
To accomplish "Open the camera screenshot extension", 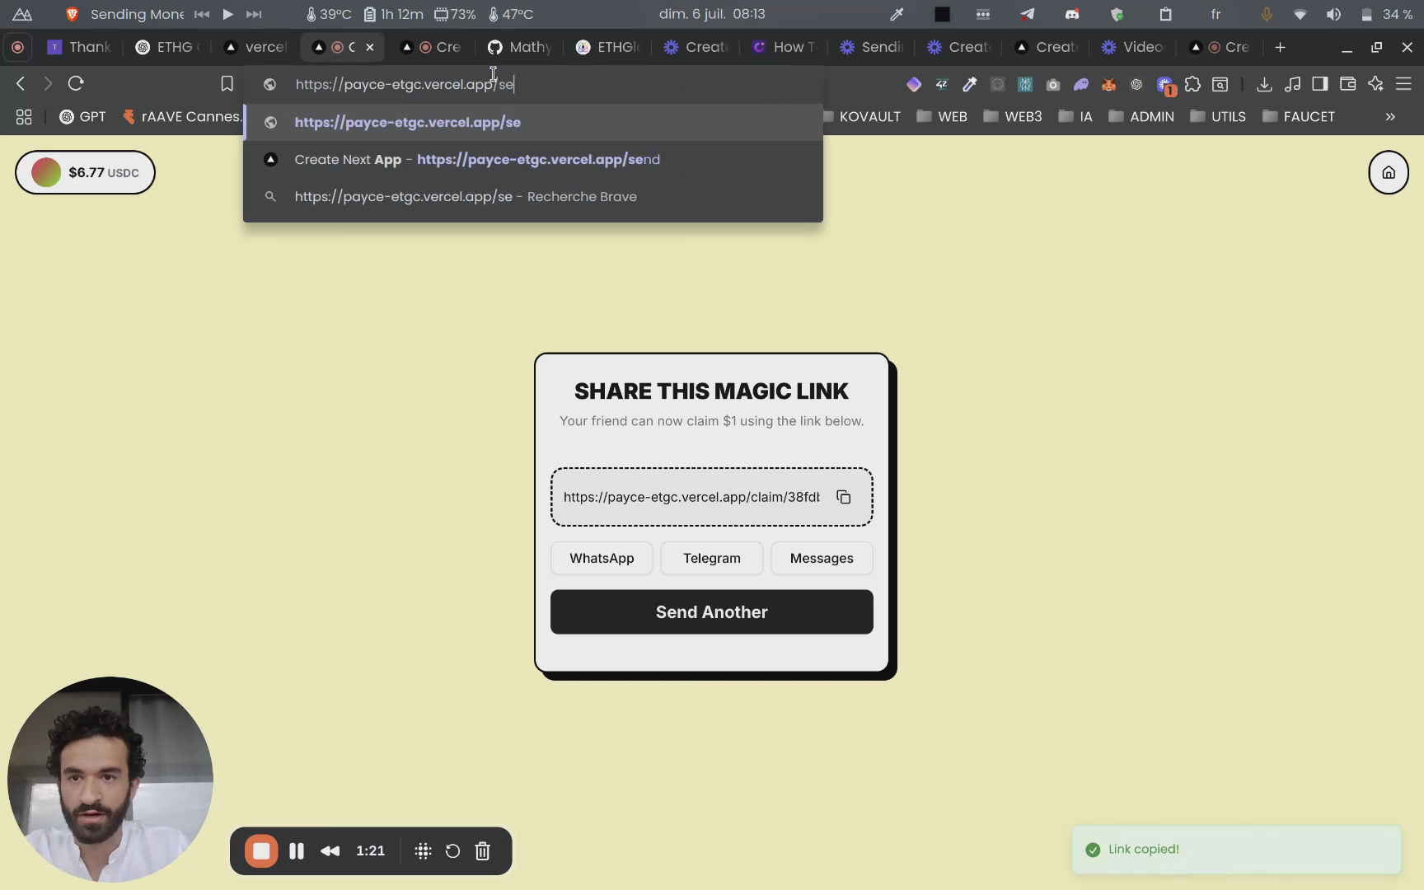I will [x=1052, y=84].
